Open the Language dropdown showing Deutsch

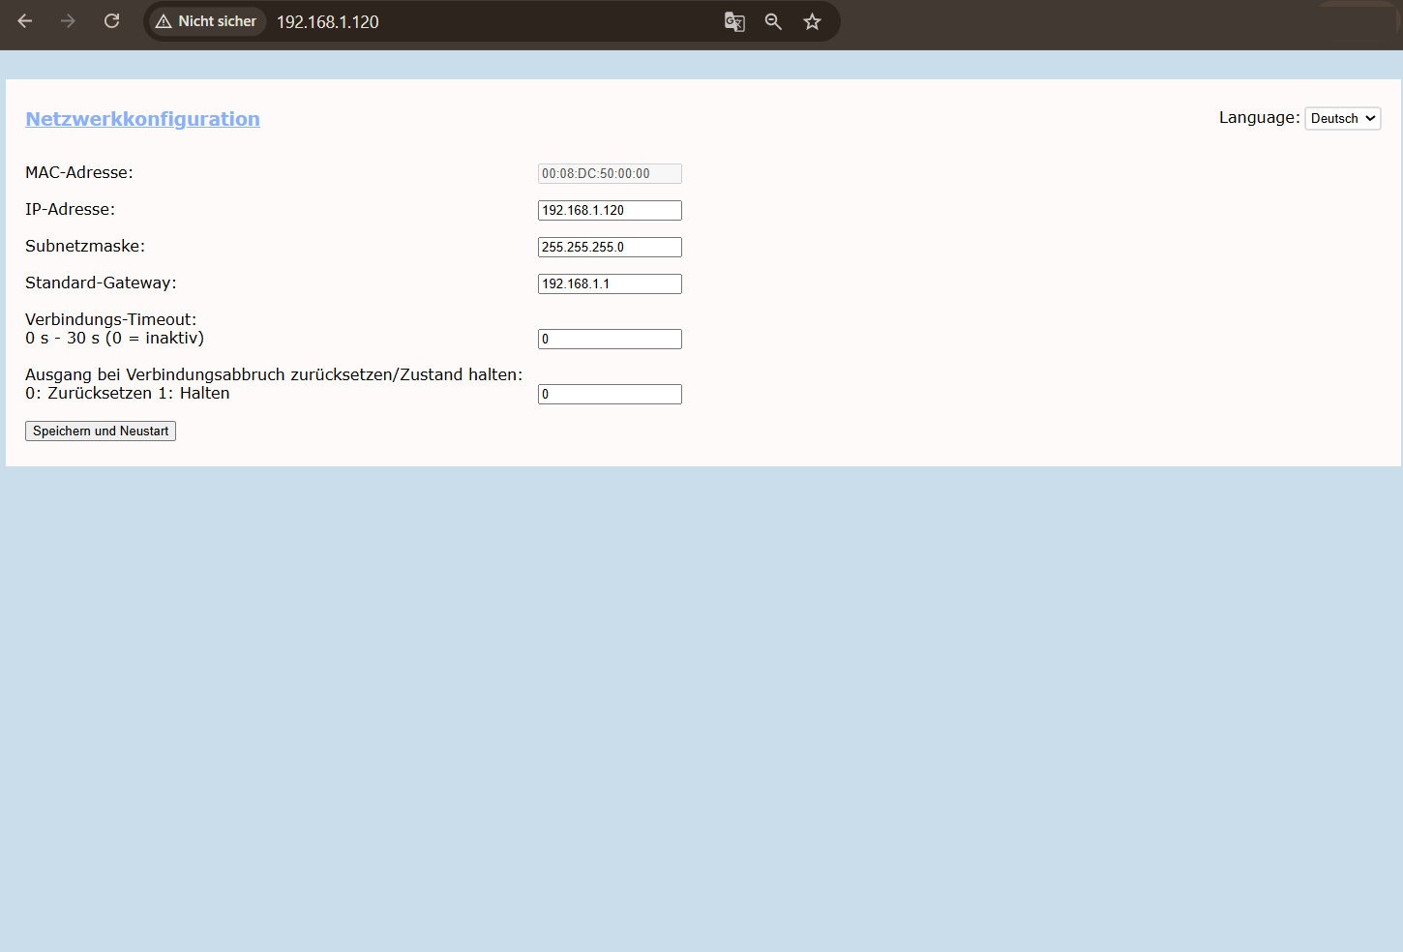tap(1342, 118)
